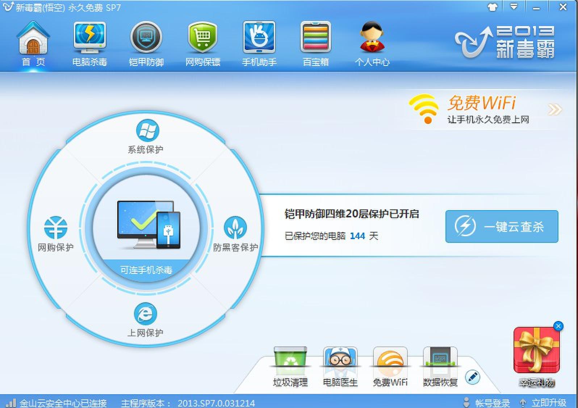Select the 上网保护 IE icon

pos(146,313)
